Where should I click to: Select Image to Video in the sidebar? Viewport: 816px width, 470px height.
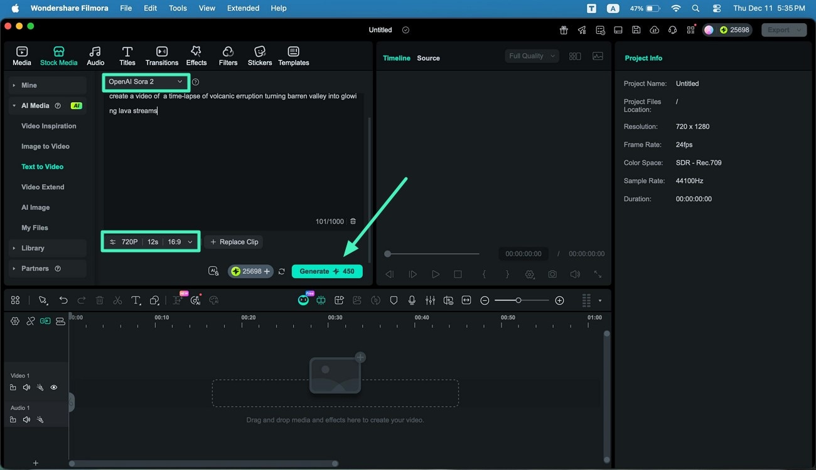[45, 147]
